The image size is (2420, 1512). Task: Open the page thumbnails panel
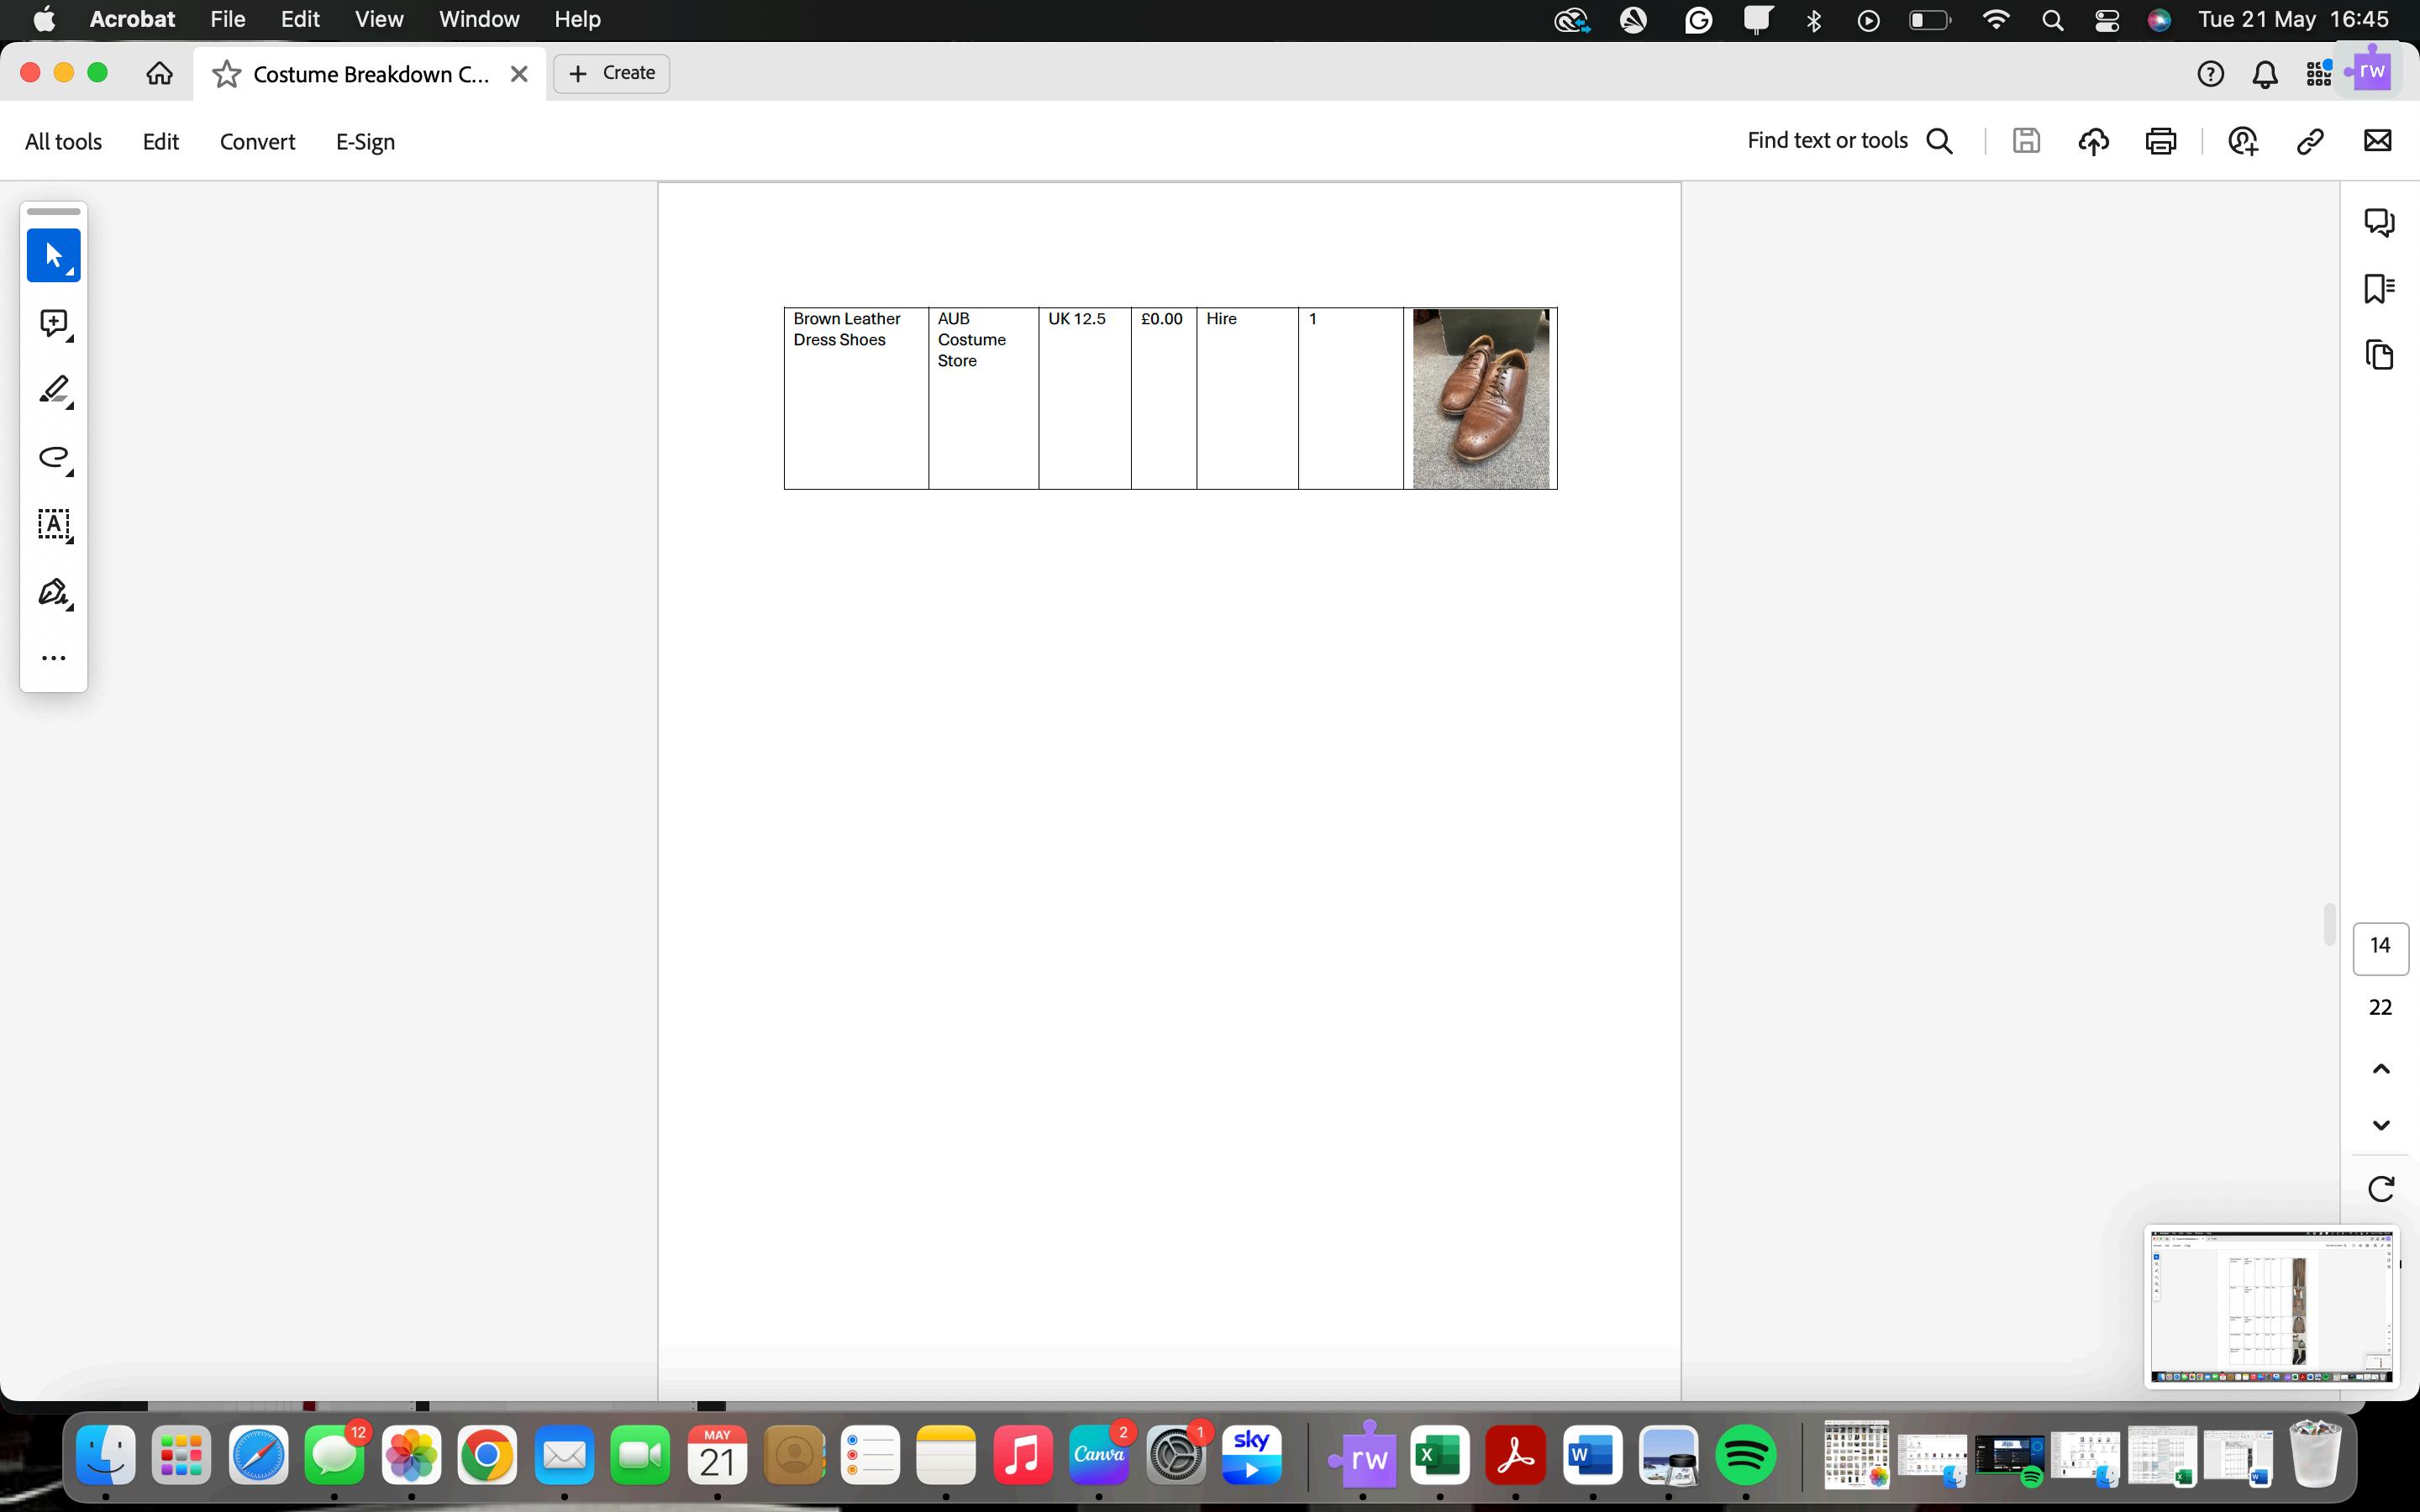coord(2379,355)
